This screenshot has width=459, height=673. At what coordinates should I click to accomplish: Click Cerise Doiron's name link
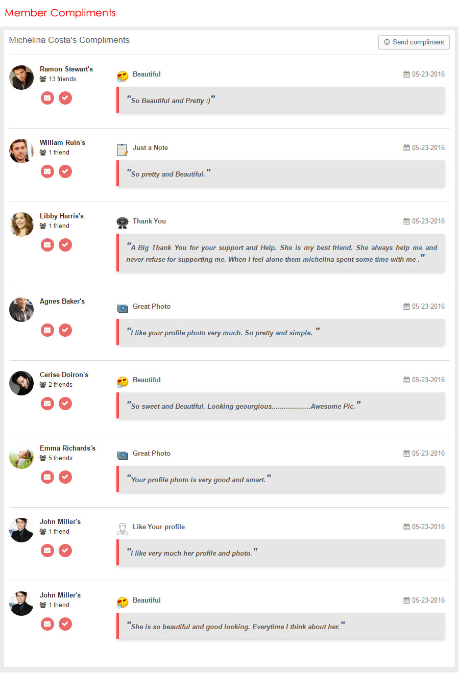coord(64,375)
